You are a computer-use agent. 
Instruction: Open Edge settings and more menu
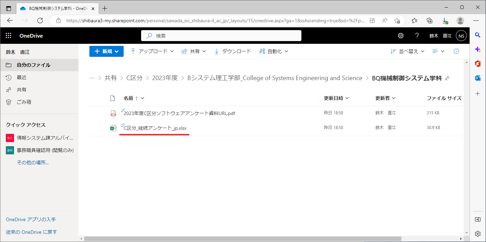tap(476, 21)
